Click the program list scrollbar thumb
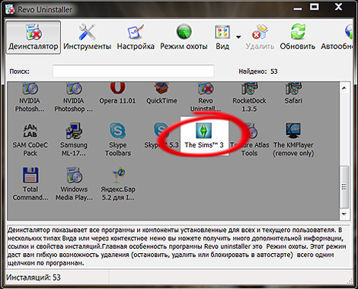This screenshot has height=289, width=358. tap(344, 187)
